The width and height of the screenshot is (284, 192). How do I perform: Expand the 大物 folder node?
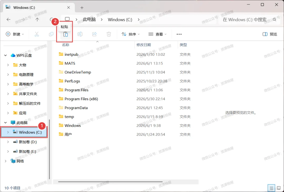click(8, 65)
